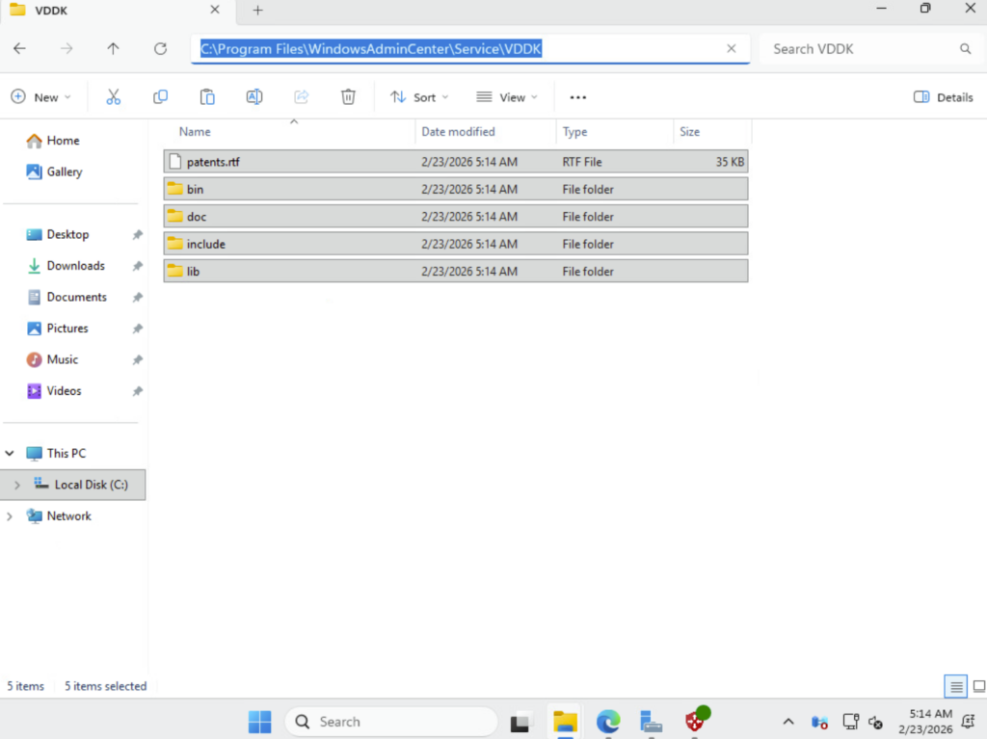Open the New item dropdown

click(x=40, y=97)
